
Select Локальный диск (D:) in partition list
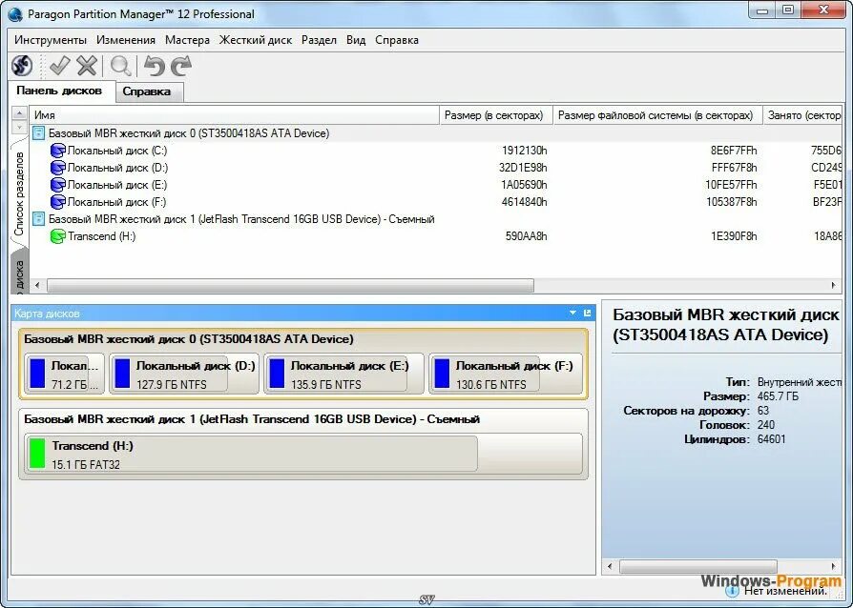click(117, 168)
